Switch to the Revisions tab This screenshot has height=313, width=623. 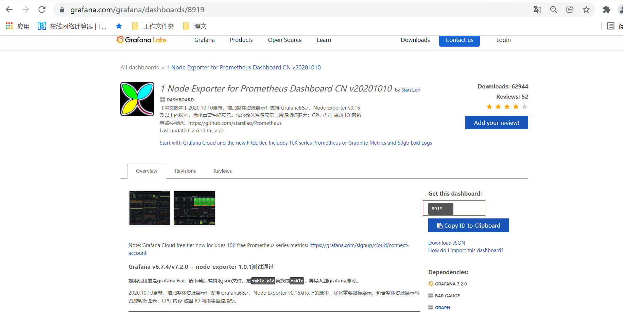click(185, 171)
